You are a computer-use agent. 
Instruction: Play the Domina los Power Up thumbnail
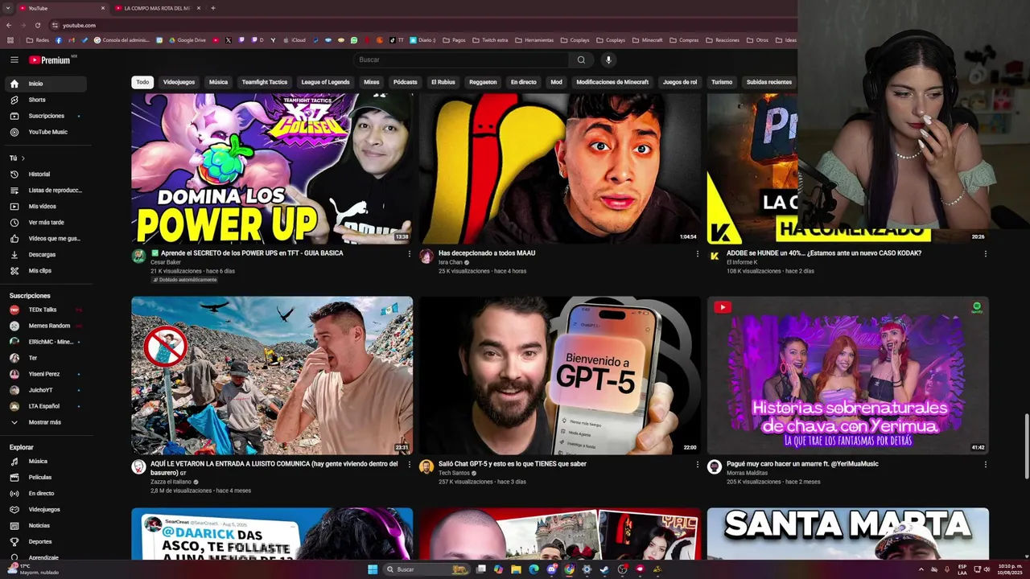tap(272, 168)
